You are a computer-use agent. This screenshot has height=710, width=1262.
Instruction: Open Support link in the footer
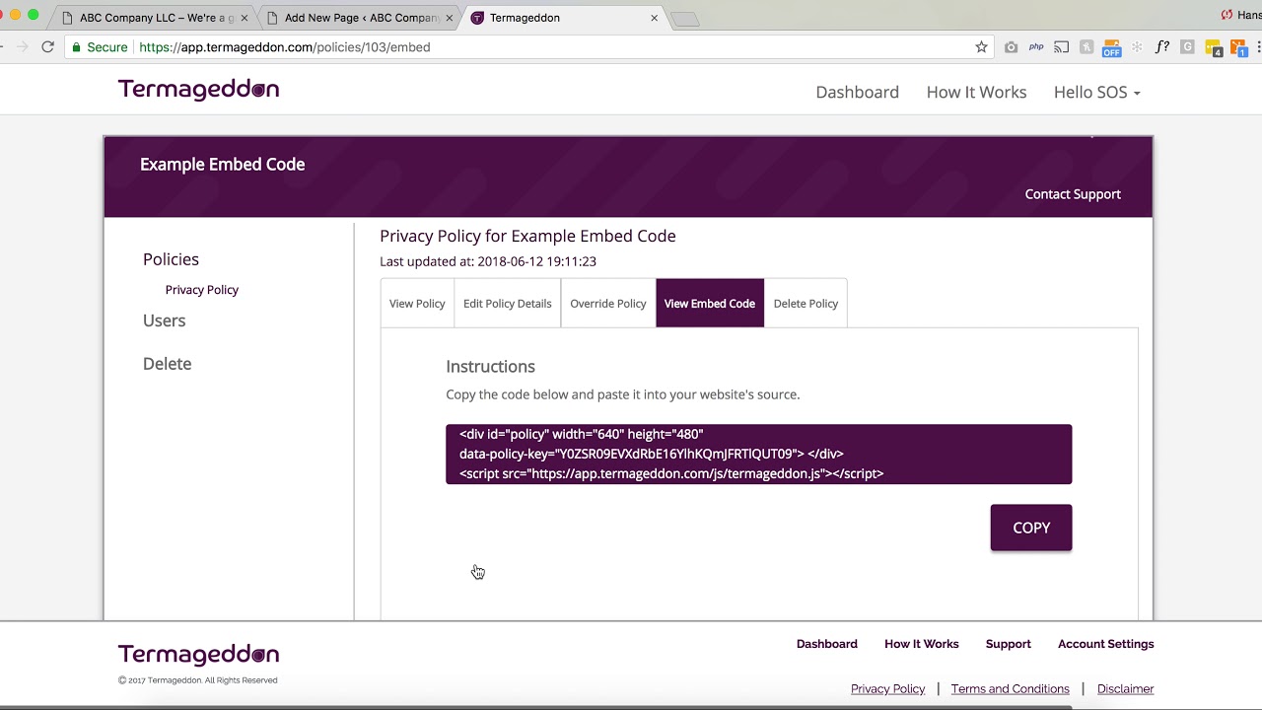(x=1008, y=644)
